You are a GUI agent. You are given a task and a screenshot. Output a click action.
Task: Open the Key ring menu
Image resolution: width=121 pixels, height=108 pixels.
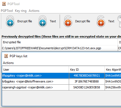tap(21, 11)
